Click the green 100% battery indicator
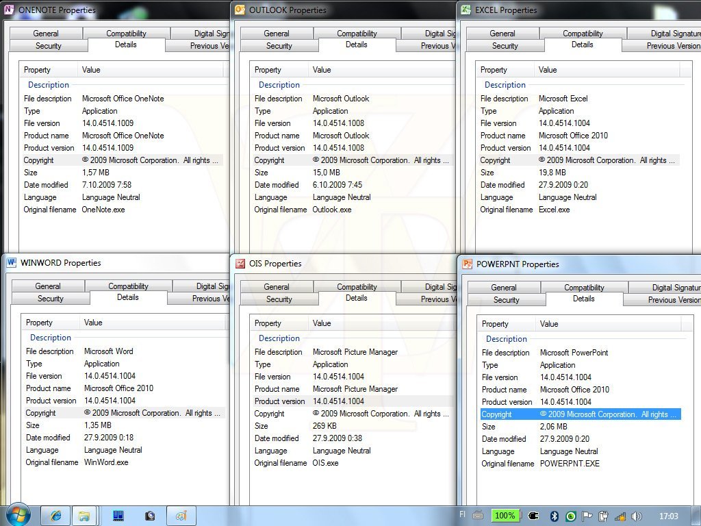The image size is (701, 526). 505,516
